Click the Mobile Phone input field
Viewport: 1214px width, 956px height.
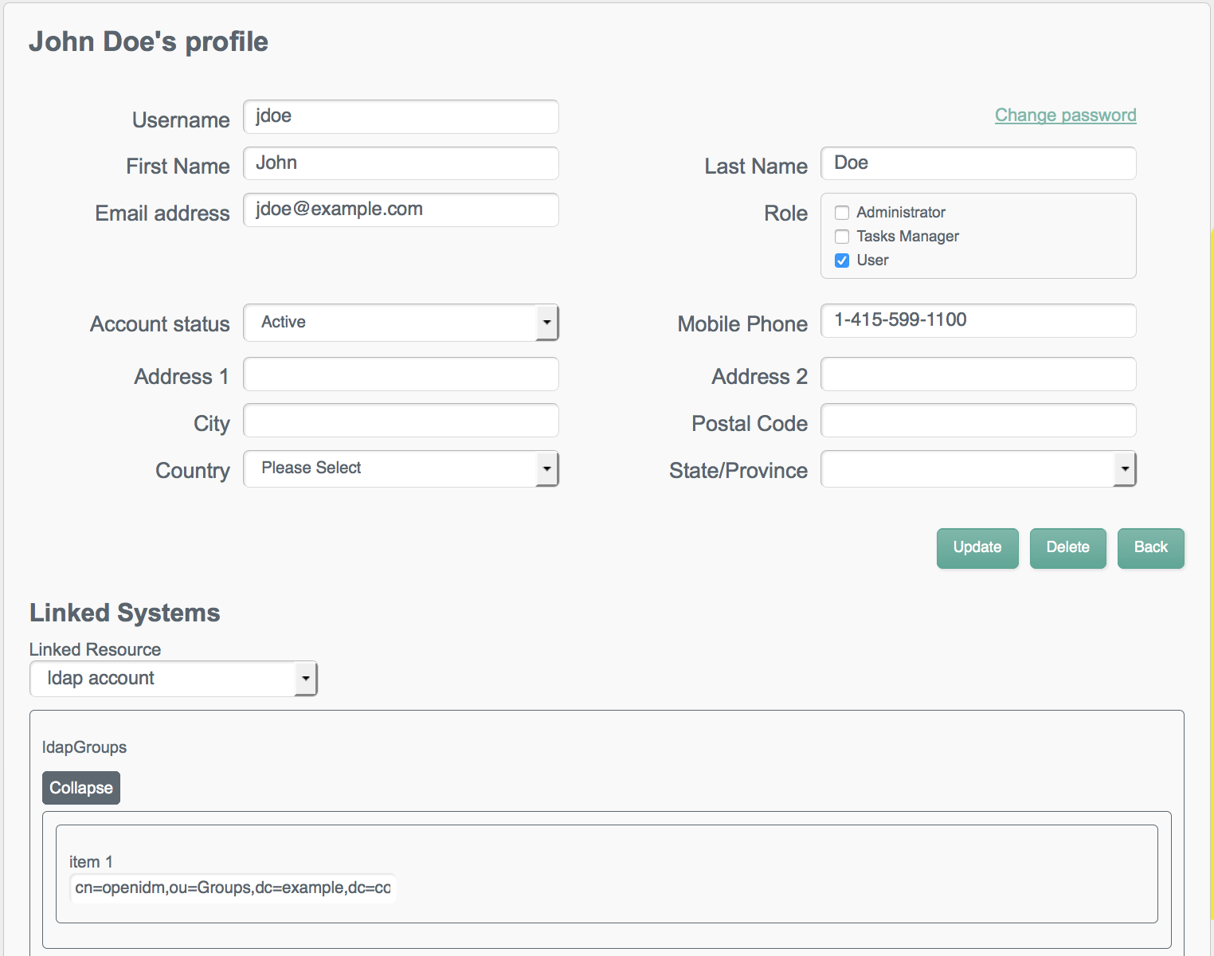coord(978,320)
